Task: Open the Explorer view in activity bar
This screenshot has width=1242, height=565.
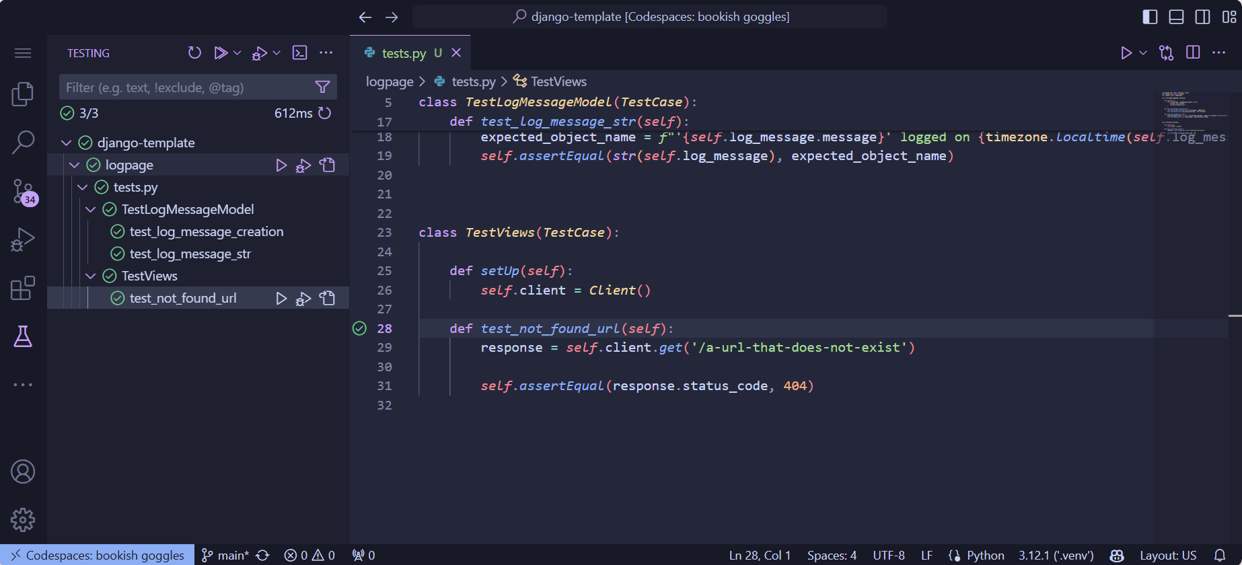Action: [23, 94]
